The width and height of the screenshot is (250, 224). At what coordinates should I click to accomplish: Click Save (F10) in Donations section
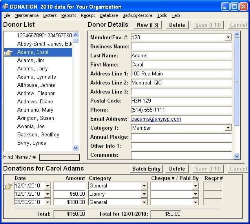208,169
